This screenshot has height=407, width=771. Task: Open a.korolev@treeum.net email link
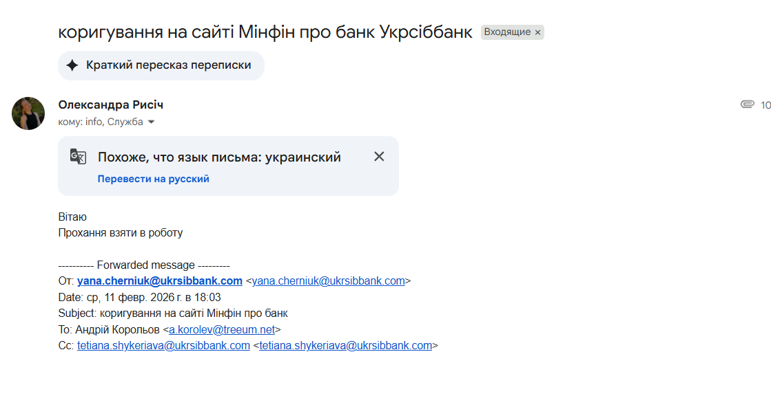[x=222, y=329]
